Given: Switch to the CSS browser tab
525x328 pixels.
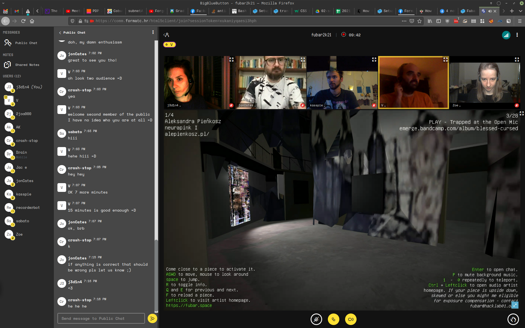Looking at the screenshot, I should [302, 11].
